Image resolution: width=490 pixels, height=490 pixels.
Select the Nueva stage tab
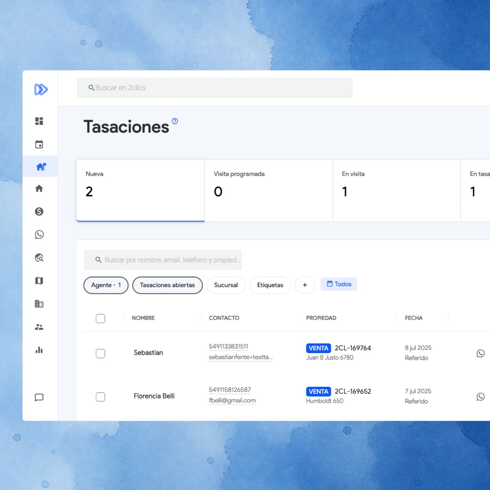click(140, 191)
